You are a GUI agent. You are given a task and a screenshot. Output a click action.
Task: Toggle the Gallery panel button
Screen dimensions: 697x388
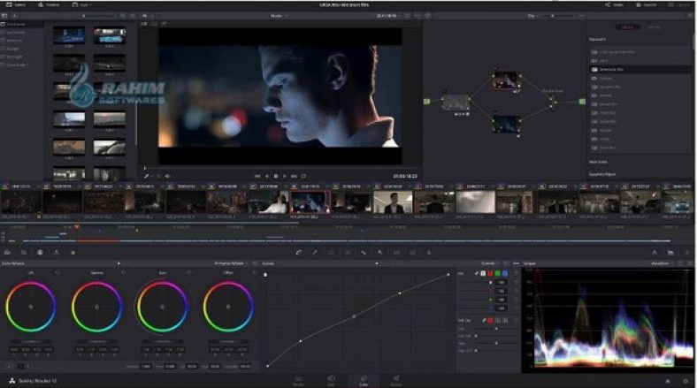coord(15,4)
